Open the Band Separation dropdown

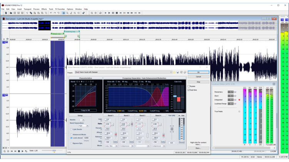pyautogui.click(x=87, y=125)
